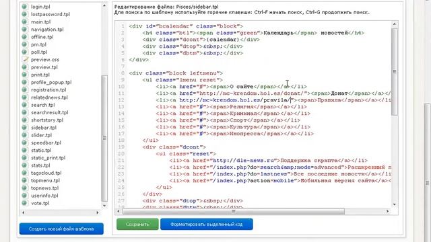
Task: Click the file list vertical scrollbar thumb
Action: tap(104, 138)
